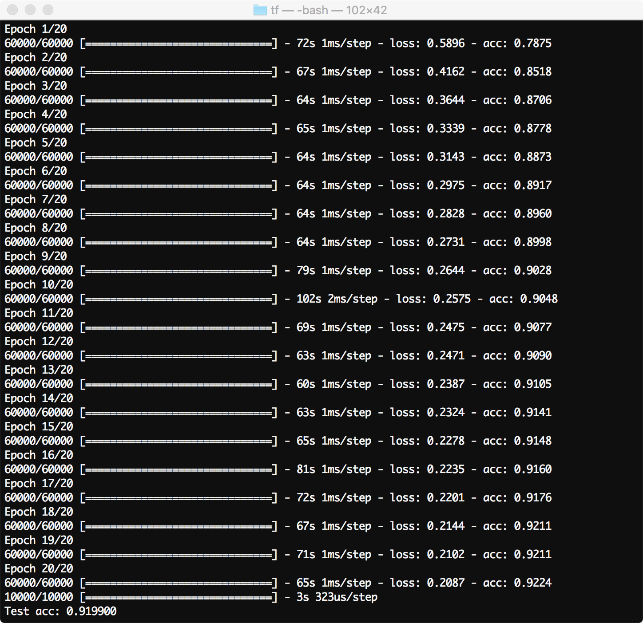Screen dimensions: 643x623
Task: Select the '2ms/step' timing text
Action: (x=353, y=299)
